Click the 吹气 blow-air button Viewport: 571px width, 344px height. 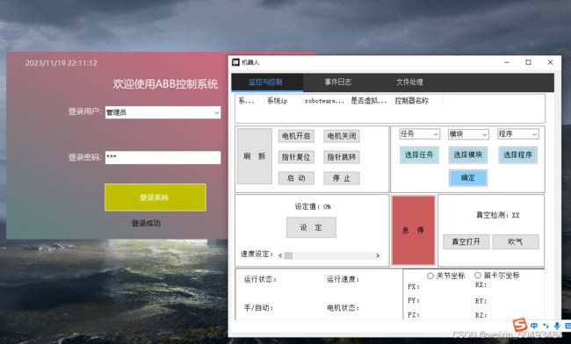coord(516,242)
